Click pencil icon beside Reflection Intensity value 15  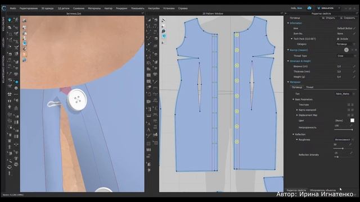pyautogui.click(x=351, y=153)
